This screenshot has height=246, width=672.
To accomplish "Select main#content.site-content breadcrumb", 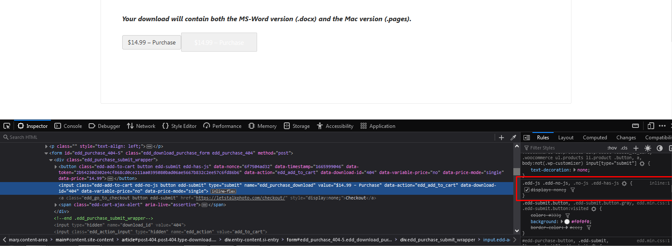I will tap(84, 240).
